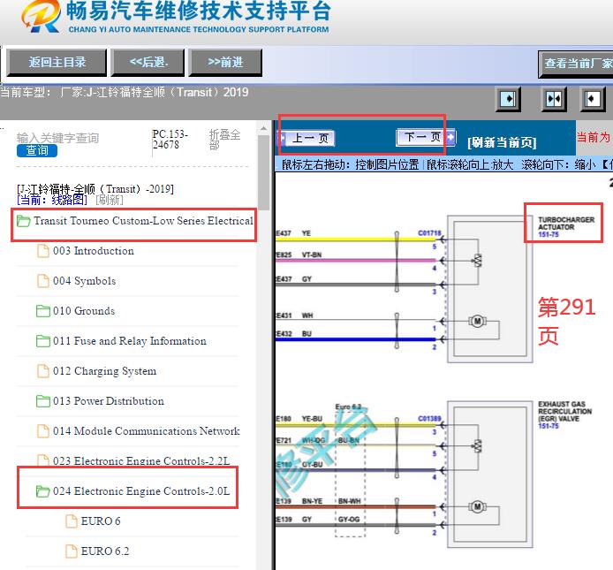Open the EURO 6 wiring page
613x570 pixels.
tap(101, 521)
